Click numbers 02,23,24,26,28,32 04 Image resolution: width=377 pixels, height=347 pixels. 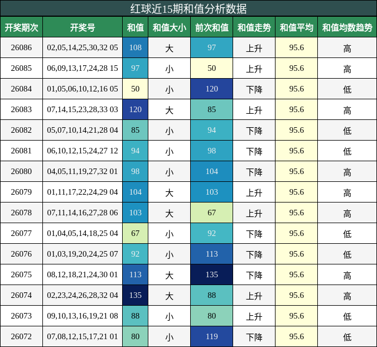tap(83, 295)
